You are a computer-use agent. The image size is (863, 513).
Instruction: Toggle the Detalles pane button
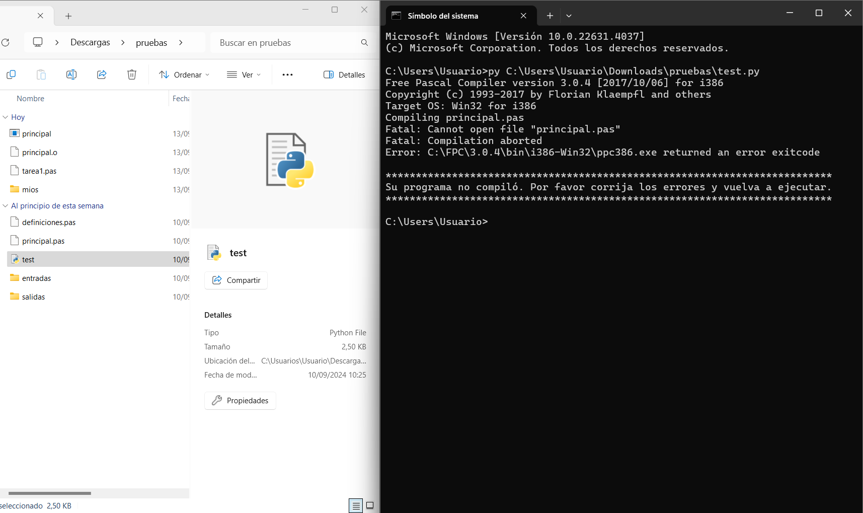344,75
